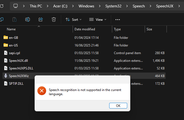Screen dimensions: 184x120
Task: Expand chevron after the PC icon
Action: pos(24,6)
